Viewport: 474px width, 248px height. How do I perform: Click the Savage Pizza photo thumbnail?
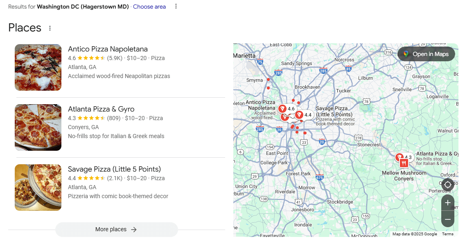[x=38, y=188]
